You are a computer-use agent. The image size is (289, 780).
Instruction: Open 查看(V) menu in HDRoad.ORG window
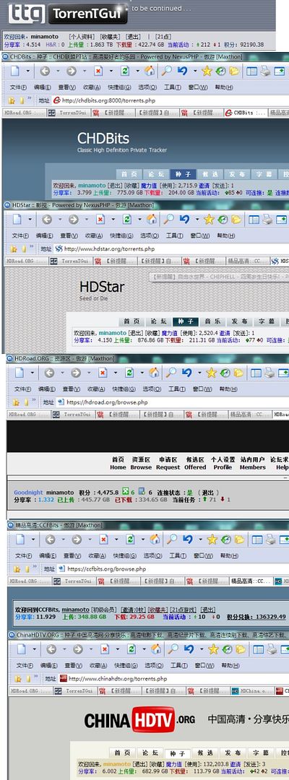[72, 389]
